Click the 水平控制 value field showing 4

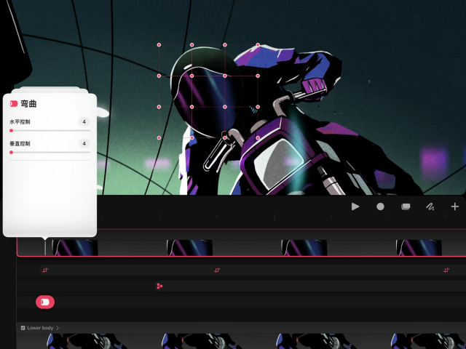pyautogui.click(x=84, y=121)
